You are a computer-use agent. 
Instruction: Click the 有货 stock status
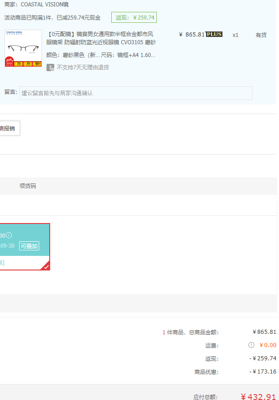pyautogui.click(x=261, y=35)
